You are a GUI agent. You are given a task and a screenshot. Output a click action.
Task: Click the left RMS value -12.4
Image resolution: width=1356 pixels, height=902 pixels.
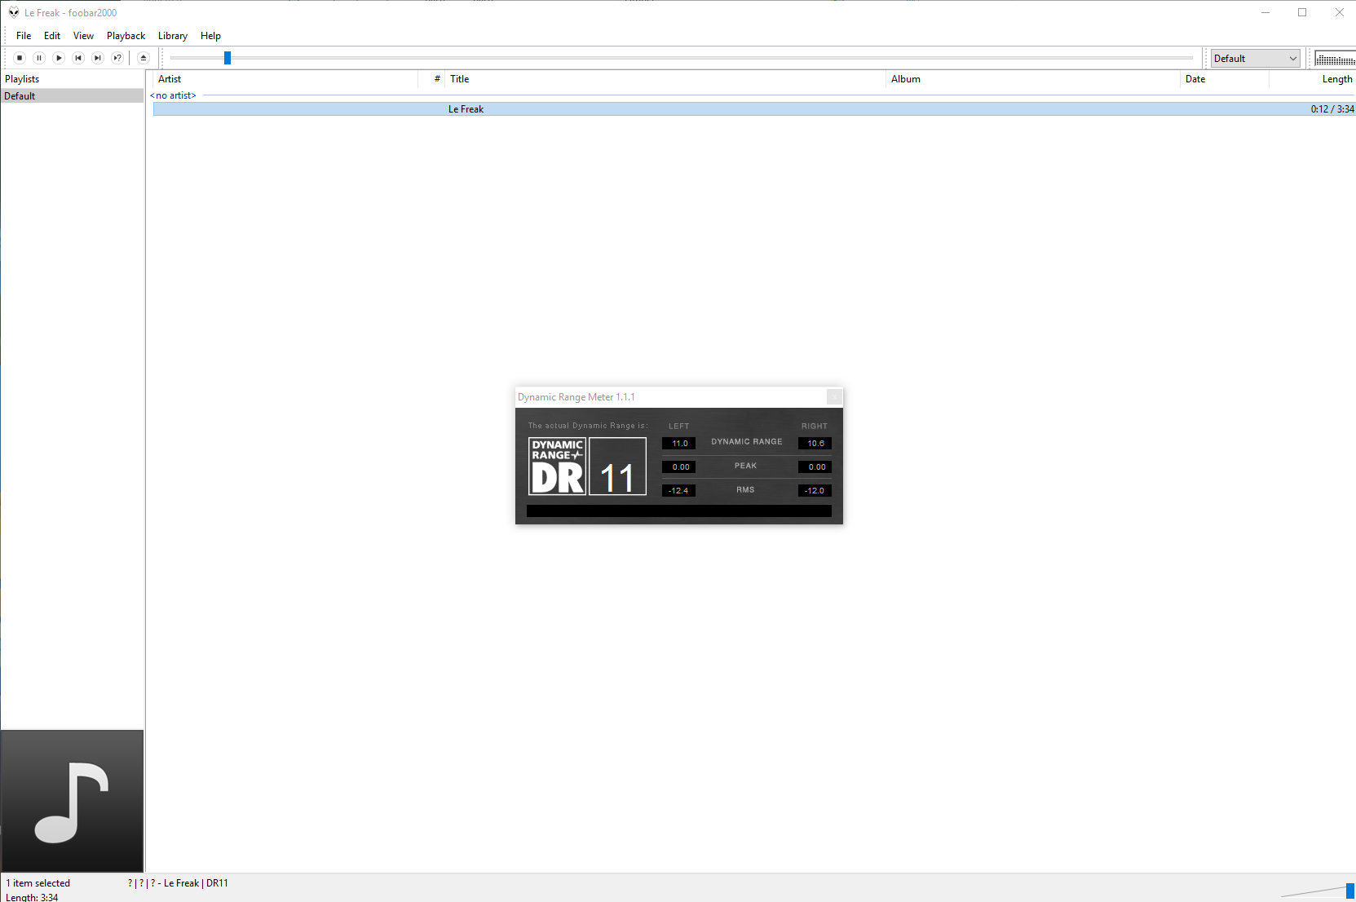(679, 491)
